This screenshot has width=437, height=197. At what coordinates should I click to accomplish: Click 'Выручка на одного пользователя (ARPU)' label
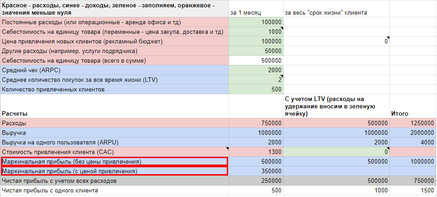tap(115, 142)
